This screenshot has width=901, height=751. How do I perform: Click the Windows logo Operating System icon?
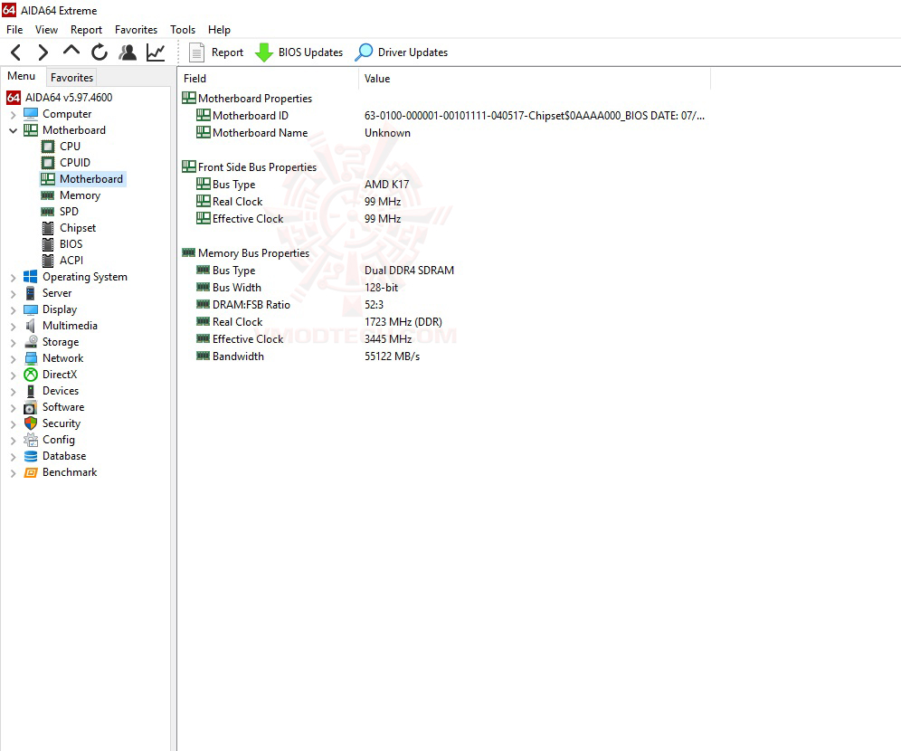point(31,276)
